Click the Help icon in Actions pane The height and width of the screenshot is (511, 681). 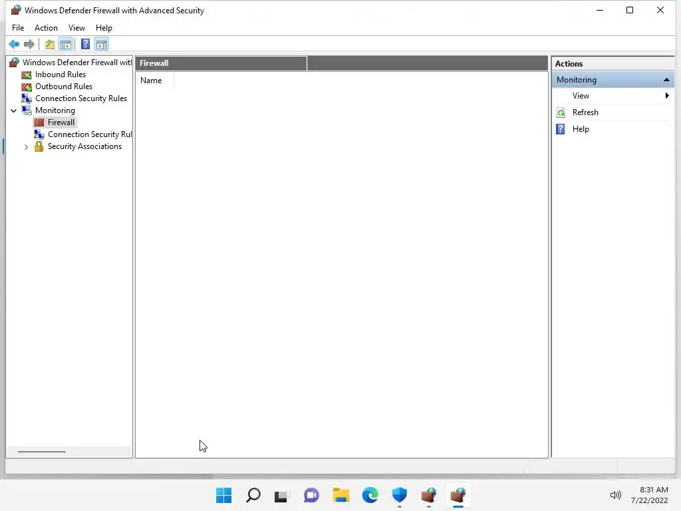click(x=561, y=129)
